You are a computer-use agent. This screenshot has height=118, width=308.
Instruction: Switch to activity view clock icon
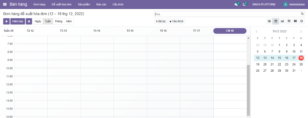(x=301, y=21)
